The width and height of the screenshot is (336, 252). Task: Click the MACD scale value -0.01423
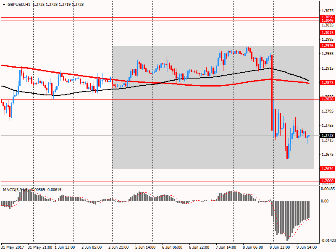(x=328, y=241)
